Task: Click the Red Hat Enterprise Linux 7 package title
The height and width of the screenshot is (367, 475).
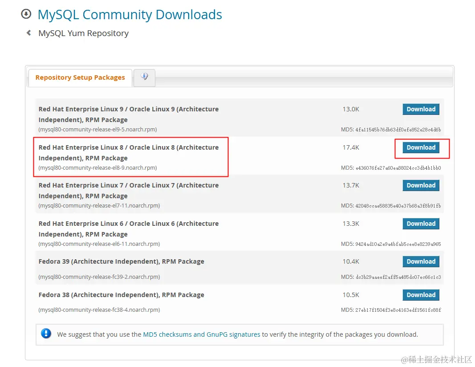Action: (x=129, y=191)
